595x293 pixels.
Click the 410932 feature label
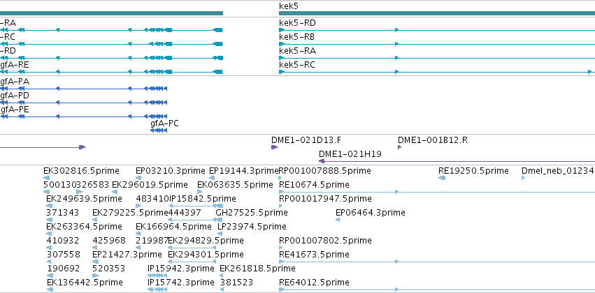pos(63,241)
